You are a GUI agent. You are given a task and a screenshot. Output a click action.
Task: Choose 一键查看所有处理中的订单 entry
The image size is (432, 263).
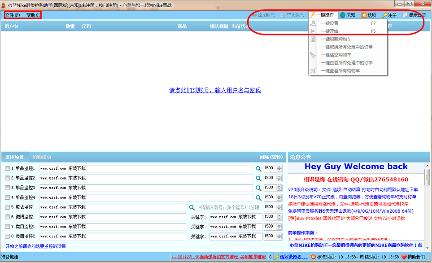[348, 63]
